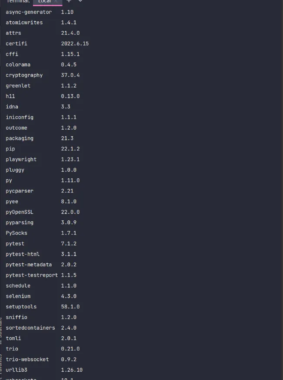283x380 pixels.
Task: Click the greenlet package name
Action: coord(18,86)
